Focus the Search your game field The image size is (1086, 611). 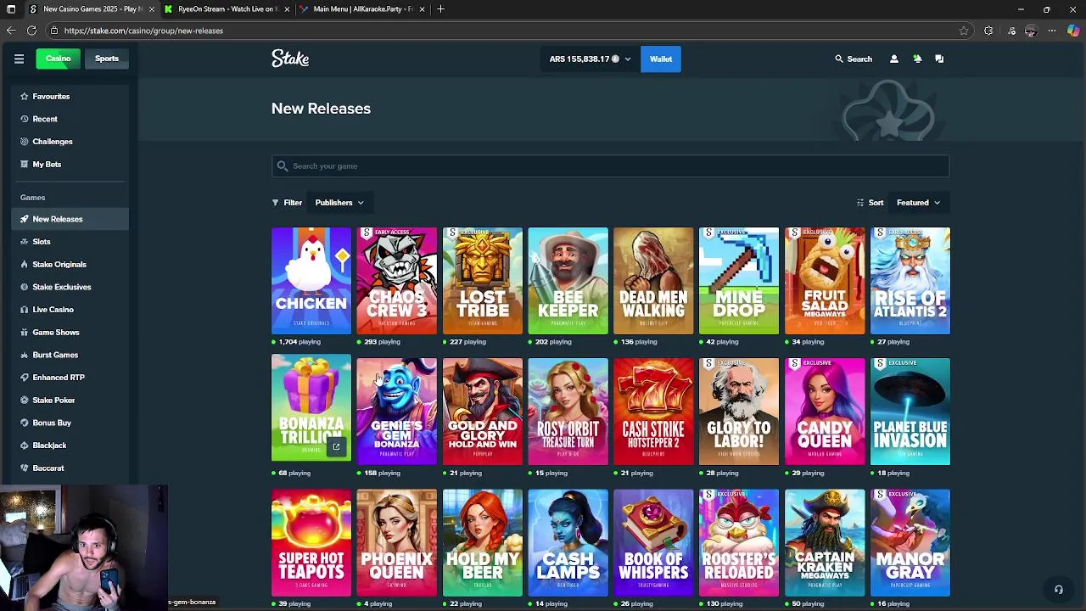coord(611,166)
